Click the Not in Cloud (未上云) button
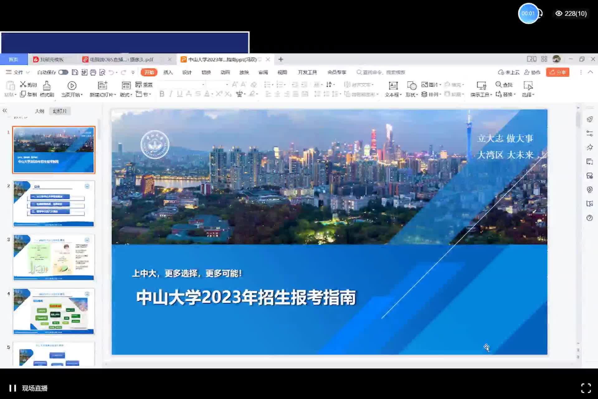The width and height of the screenshot is (598, 399). [x=509, y=72]
